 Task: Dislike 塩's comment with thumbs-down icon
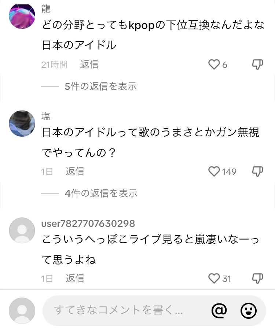(x=258, y=171)
